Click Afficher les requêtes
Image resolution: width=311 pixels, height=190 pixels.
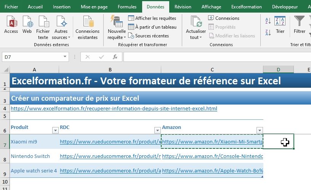[152, 18]
